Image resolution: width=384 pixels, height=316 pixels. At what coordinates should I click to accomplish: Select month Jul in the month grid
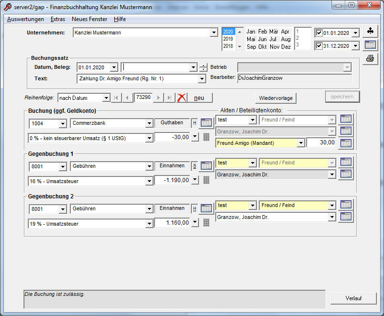click(x=273, y=39)
